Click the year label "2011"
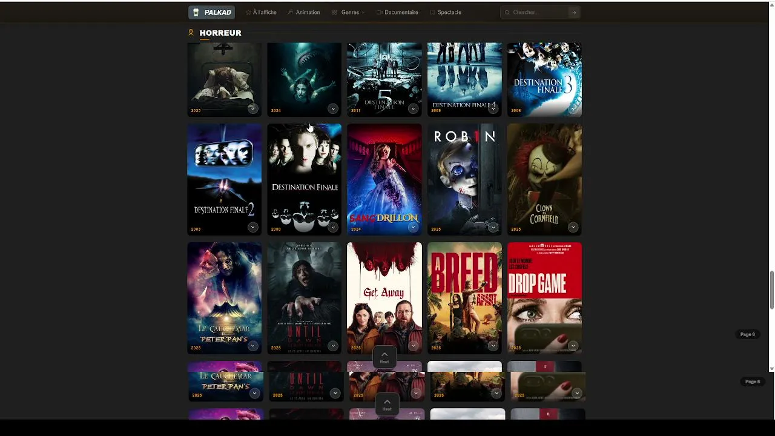This screenshot has height=436, width=775. click(355, 111)
